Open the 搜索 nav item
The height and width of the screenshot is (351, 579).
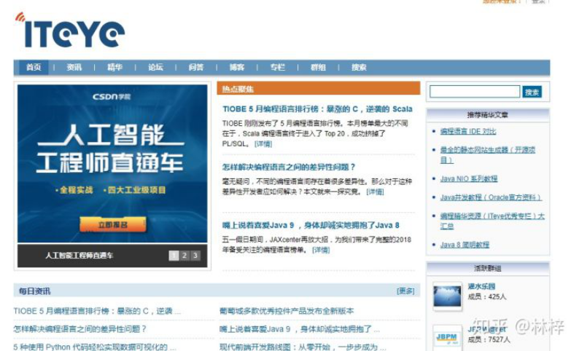(359, 67)
